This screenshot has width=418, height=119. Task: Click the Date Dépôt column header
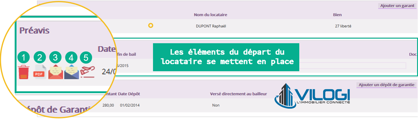pyautogui.click(x=129, y=94)
